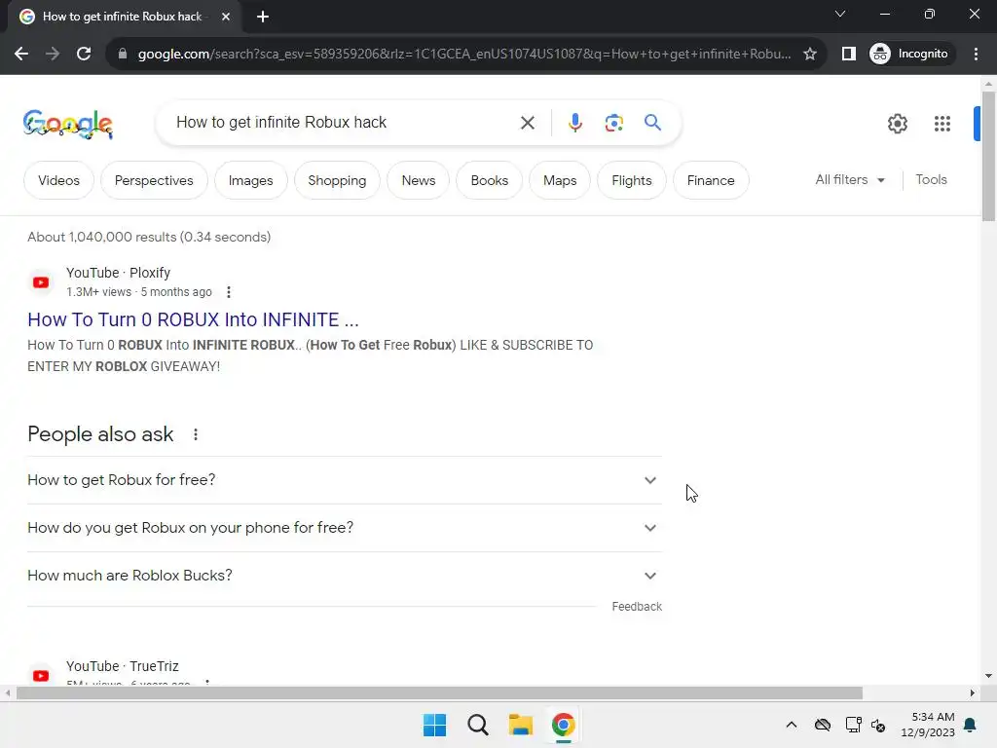997x748 pixels.
Task: Click the horizontal scrollbar right arrow
Action: pyautogui.click(x=973, y=693)
